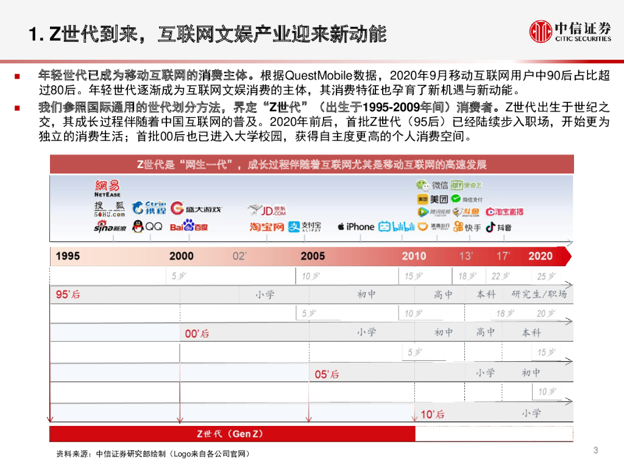Click the CITIC Securities logo
624x468 pixels.
point(570,32)
